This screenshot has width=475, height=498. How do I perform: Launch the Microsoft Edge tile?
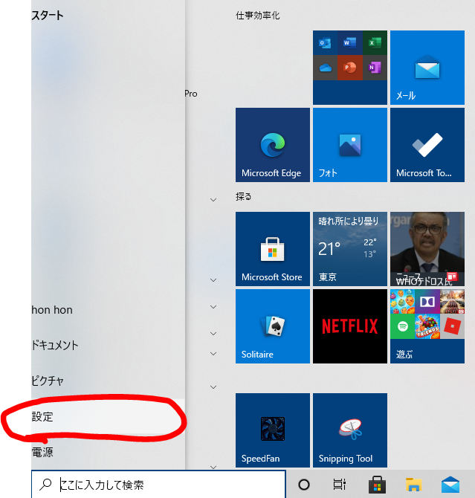(x=273, y=145)
